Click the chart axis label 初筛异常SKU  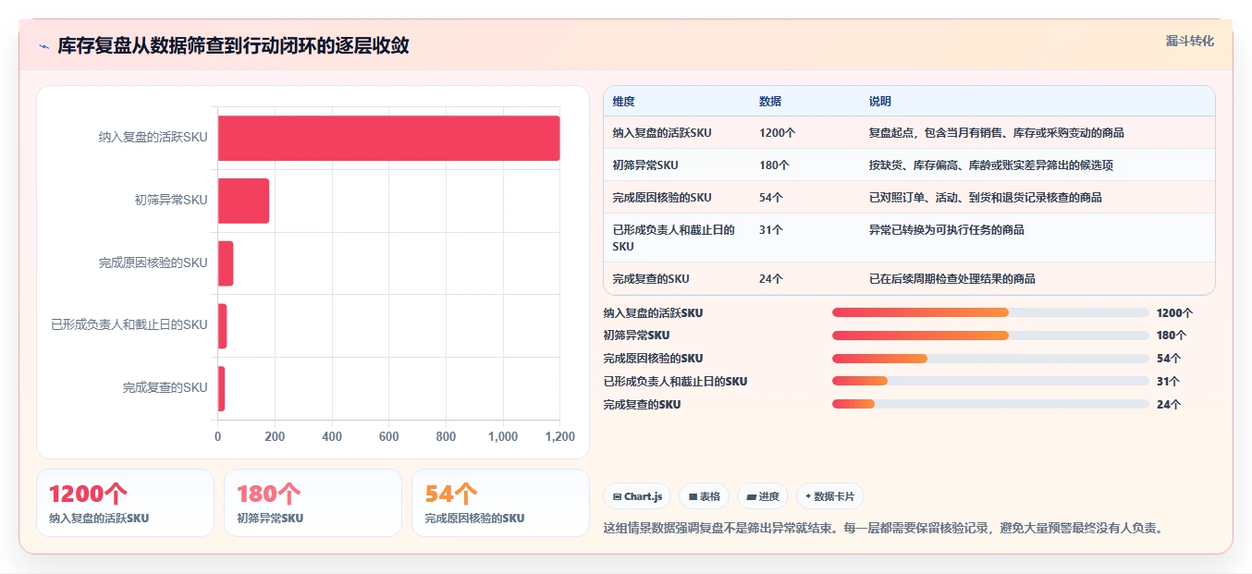click(x=171, y=201)
